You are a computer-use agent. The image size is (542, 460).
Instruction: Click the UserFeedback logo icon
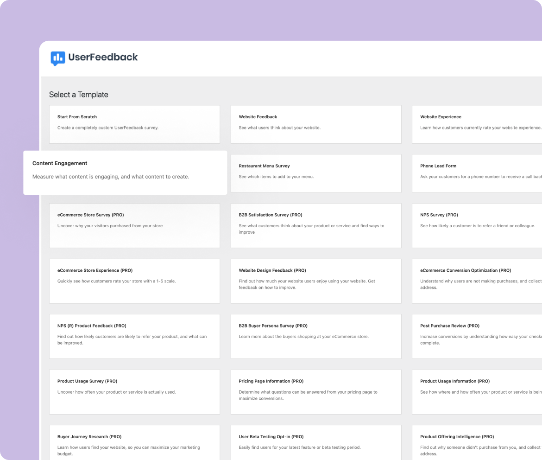(x=57, y=57)
